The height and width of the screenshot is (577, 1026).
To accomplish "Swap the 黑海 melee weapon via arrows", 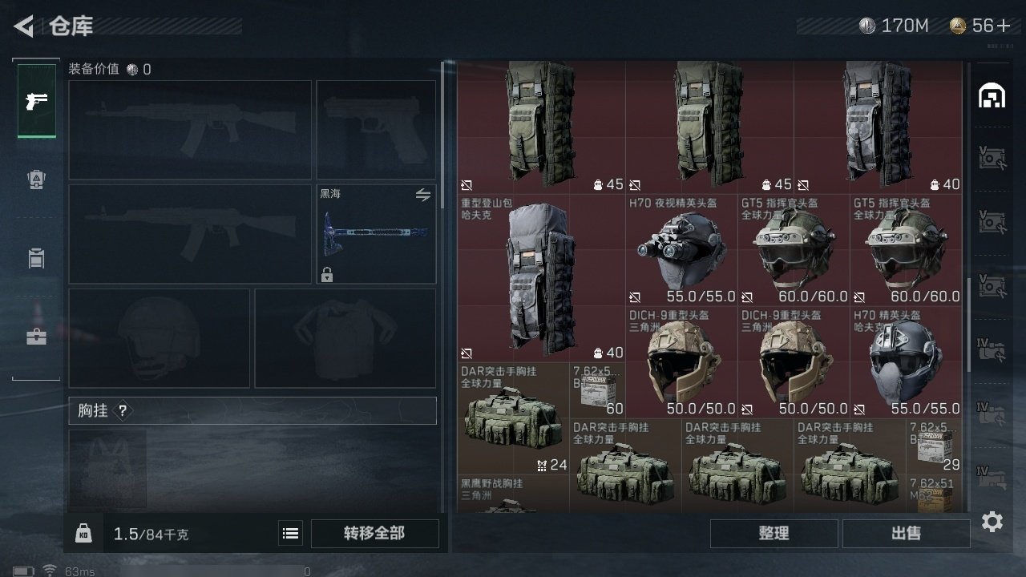I will 422,195.
